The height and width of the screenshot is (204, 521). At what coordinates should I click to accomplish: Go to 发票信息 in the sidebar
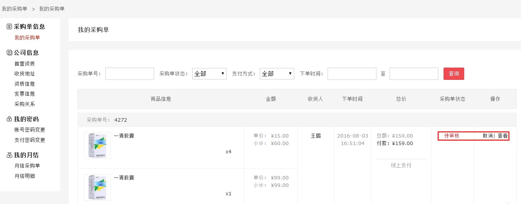[x=25, y=94]
